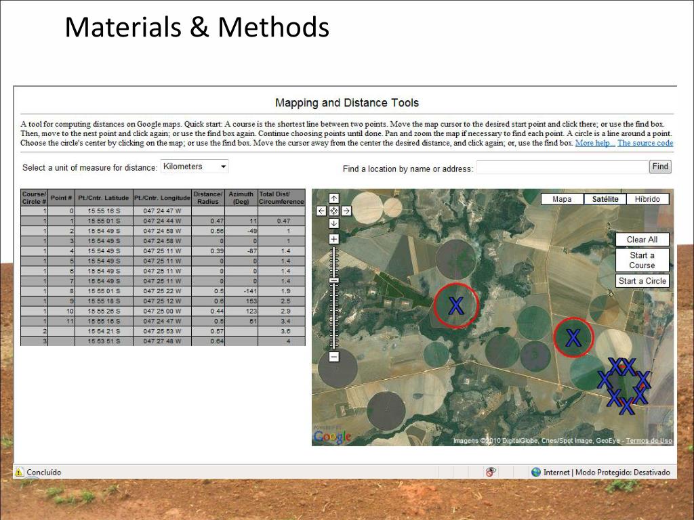Select the latitude cell 15 55 26 S
694x520 pixels.
(x=104, y=311)
